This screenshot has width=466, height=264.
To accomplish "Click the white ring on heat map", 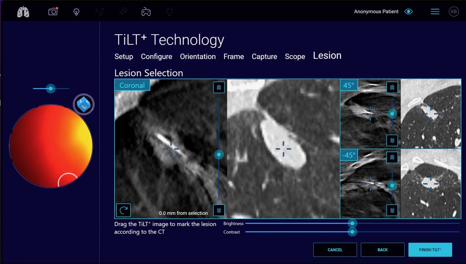I will [68, 180].
